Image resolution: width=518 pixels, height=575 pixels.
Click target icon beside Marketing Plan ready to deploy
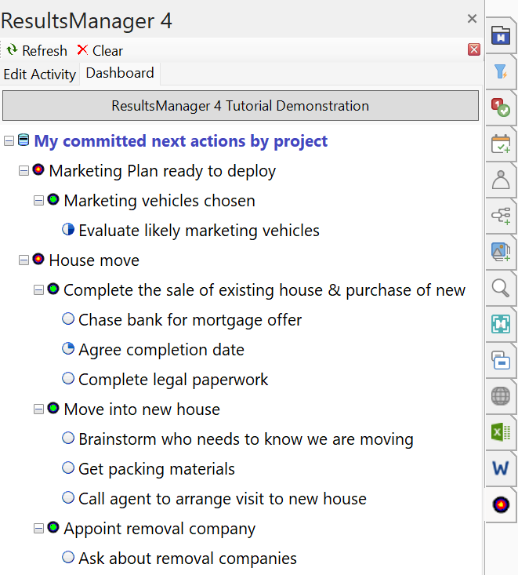point(38,169)
